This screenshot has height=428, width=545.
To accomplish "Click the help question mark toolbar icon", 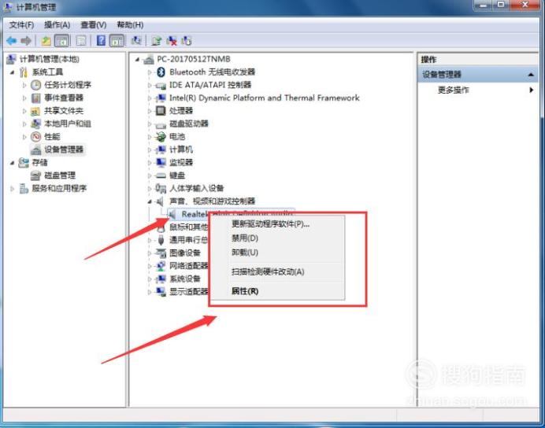I will click(x=101, y=41).
